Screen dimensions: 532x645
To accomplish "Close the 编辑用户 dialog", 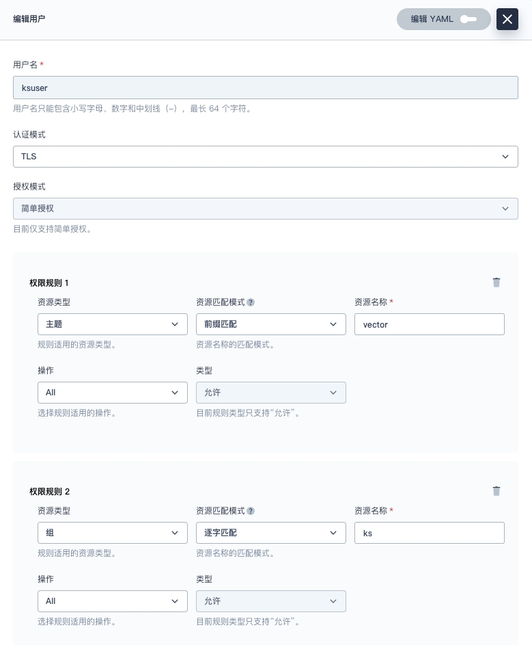I will tap(507, 19).
